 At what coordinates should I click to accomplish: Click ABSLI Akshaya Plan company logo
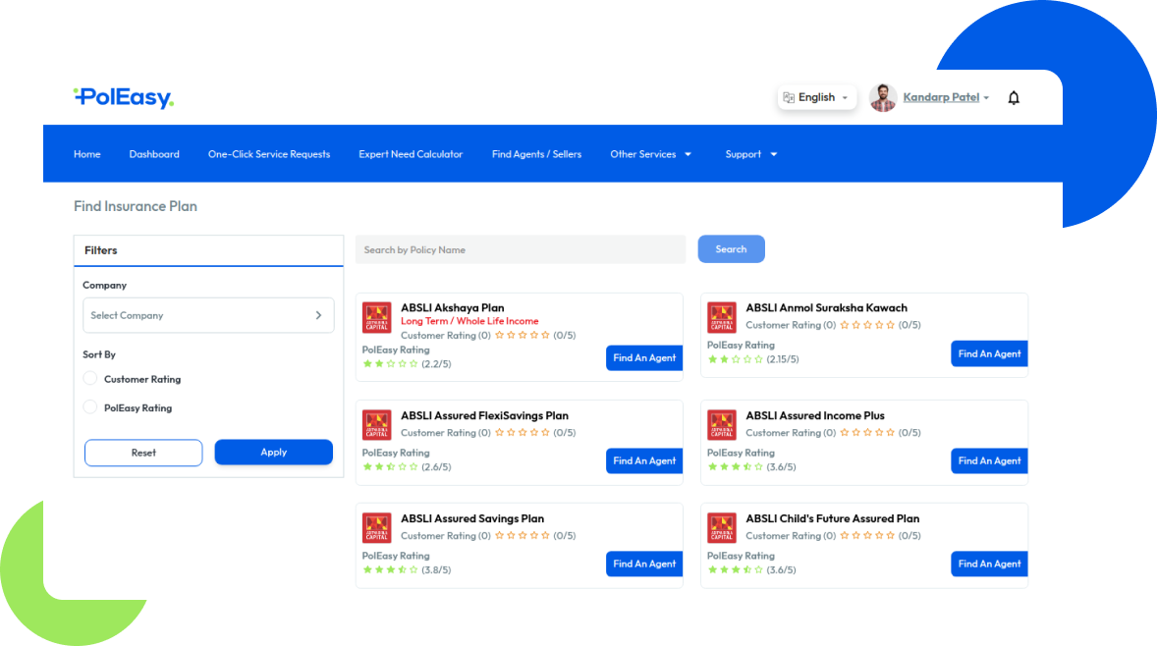coord(377,318)
